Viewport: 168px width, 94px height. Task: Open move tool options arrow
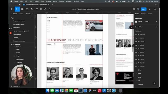[19, 9]
